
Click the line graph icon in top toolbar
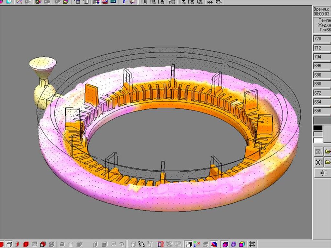(19, 2)
